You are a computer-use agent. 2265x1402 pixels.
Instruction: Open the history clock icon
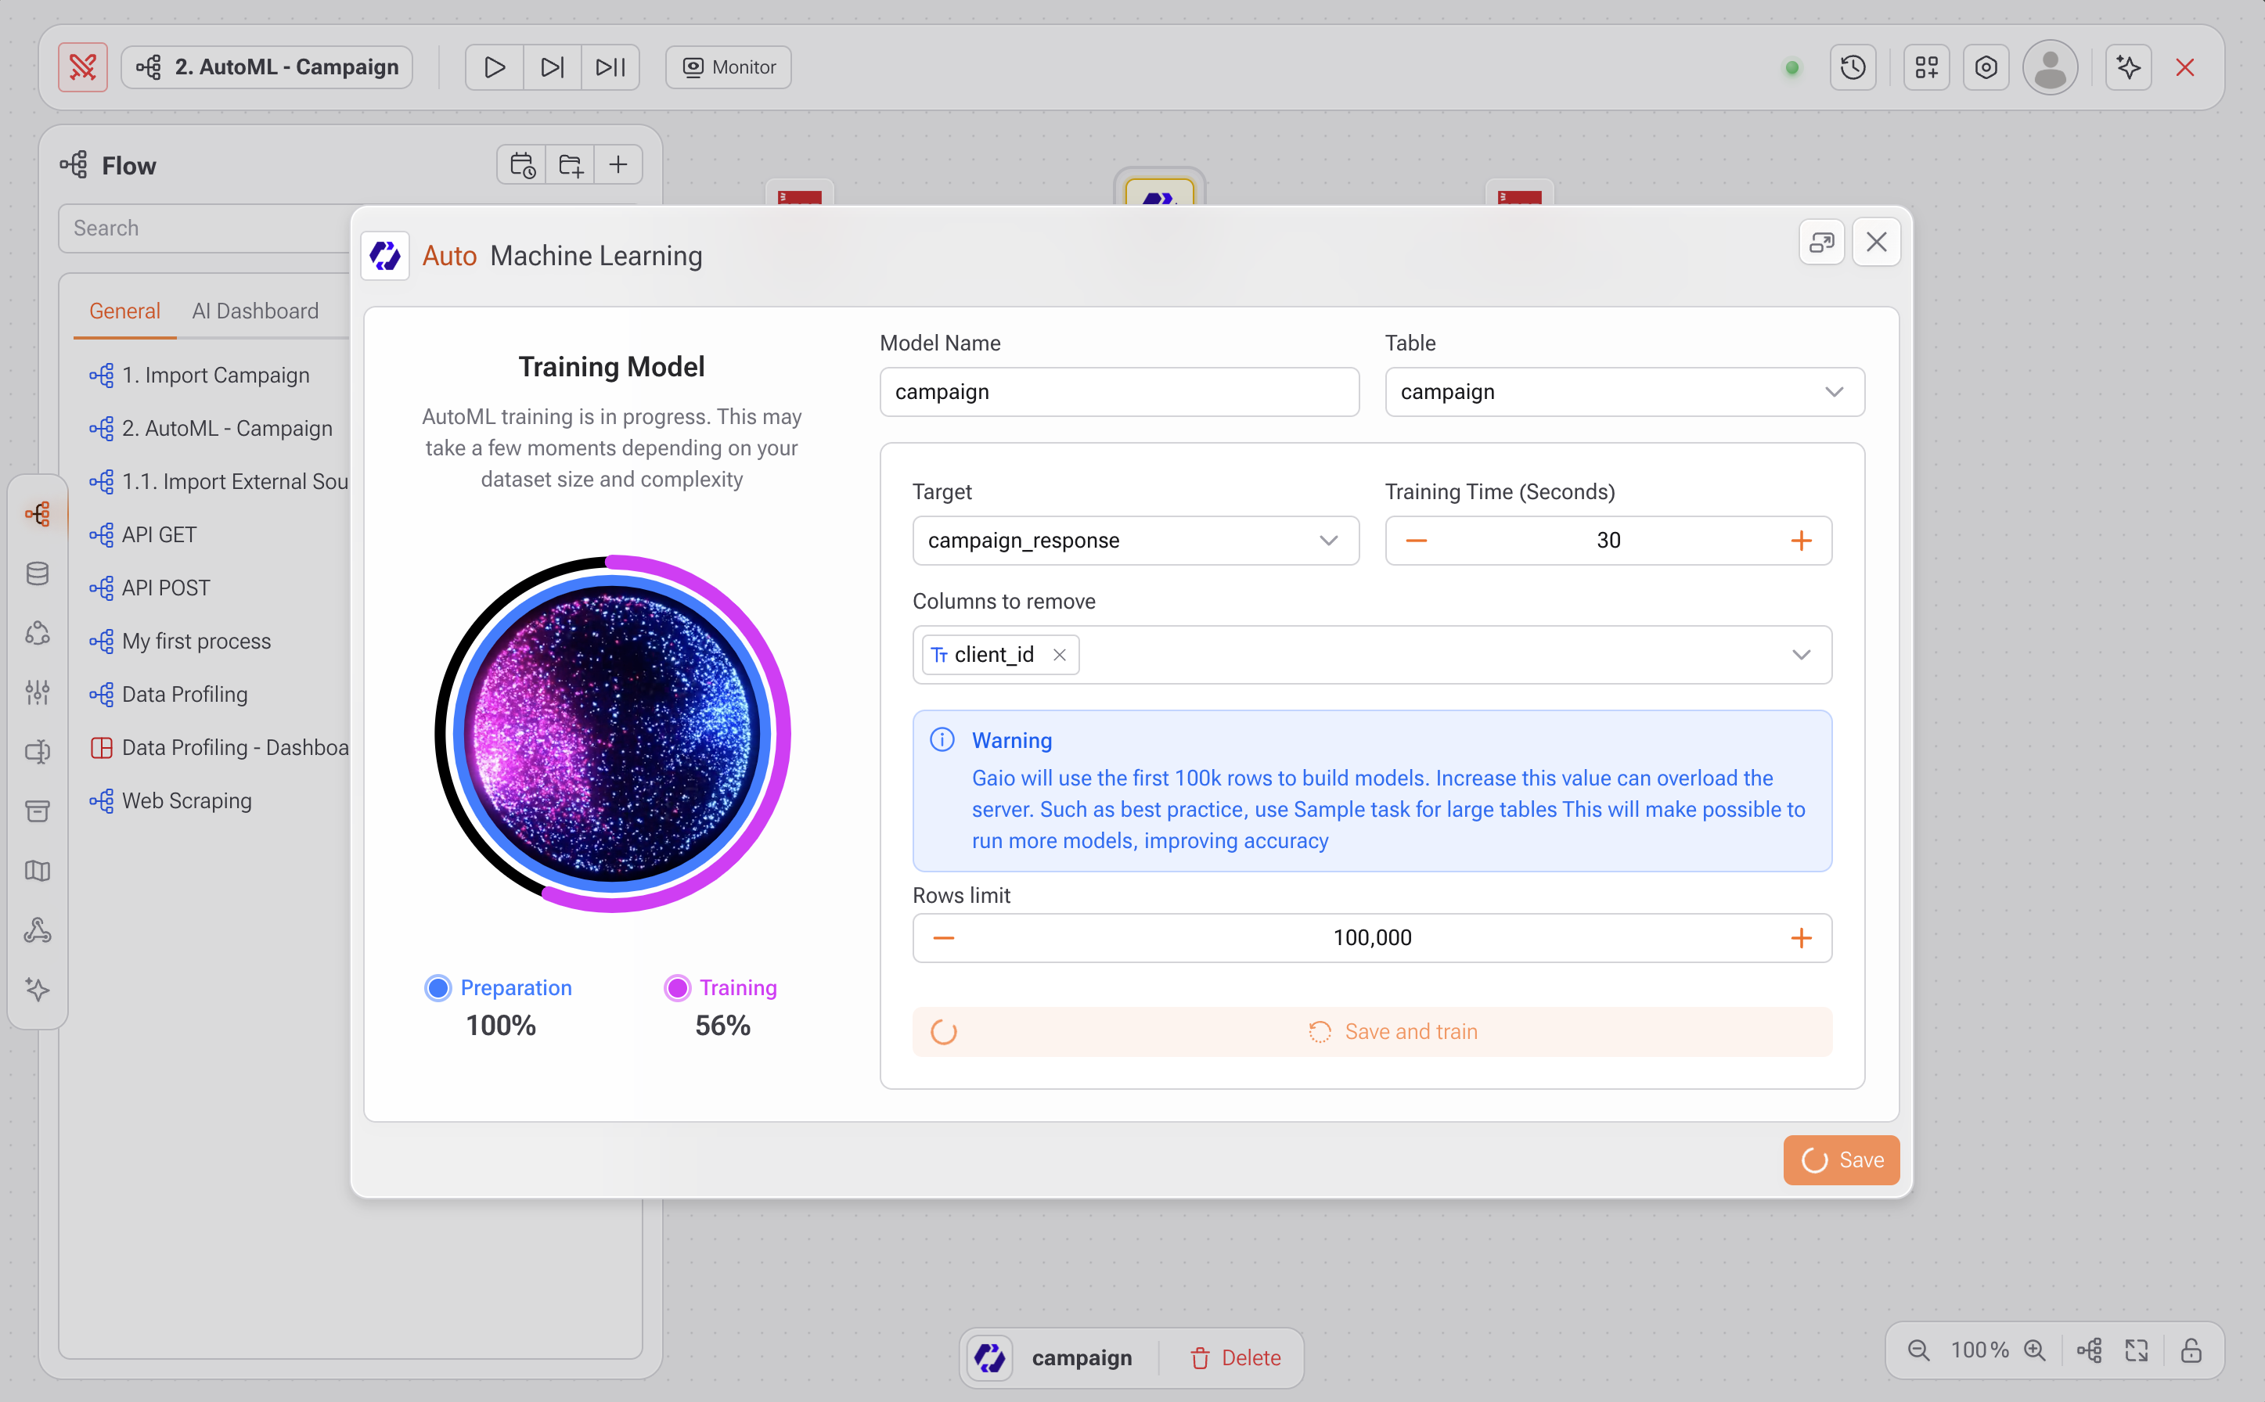[x=1853, y=67]
